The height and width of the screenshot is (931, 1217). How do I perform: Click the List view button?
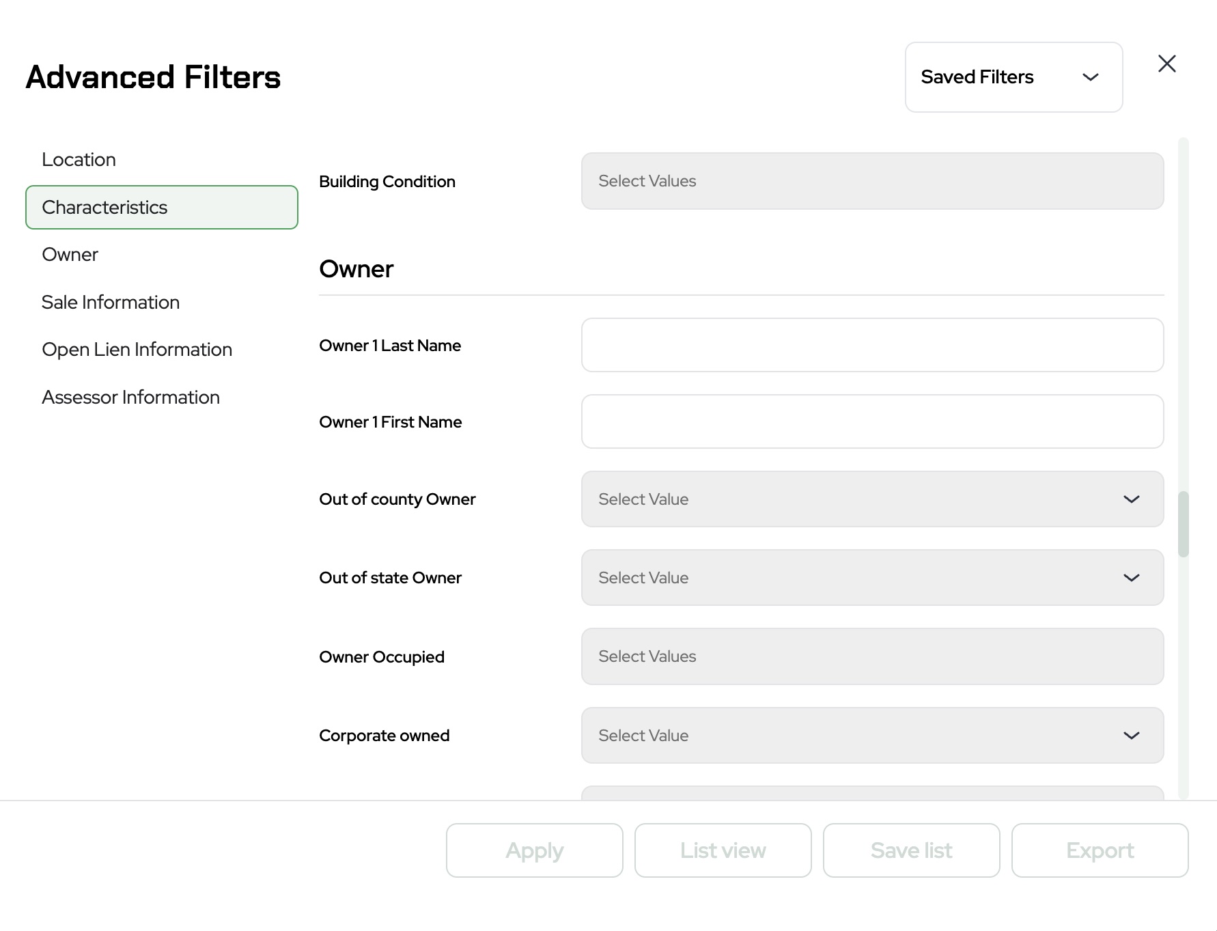(x=723, y=850)
